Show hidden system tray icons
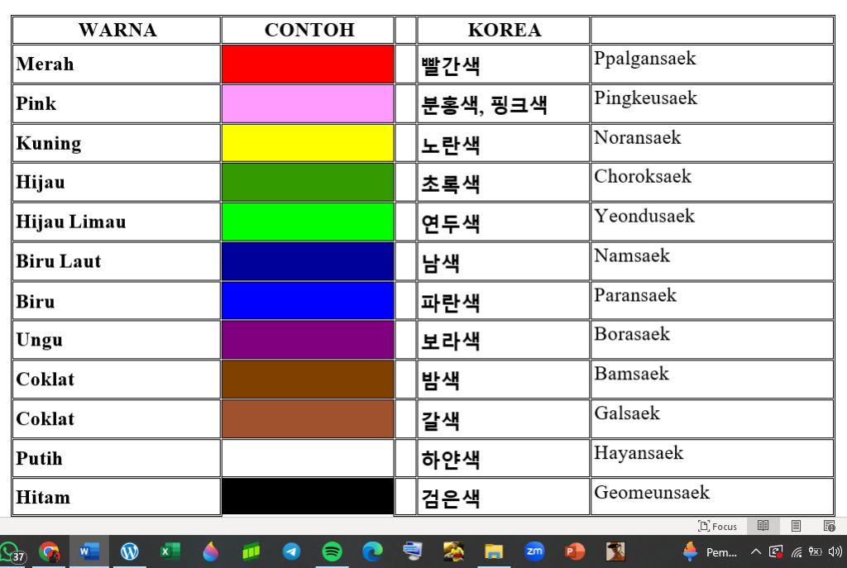The height and width of the screenshot is (568, 847). tap(755, 551)
